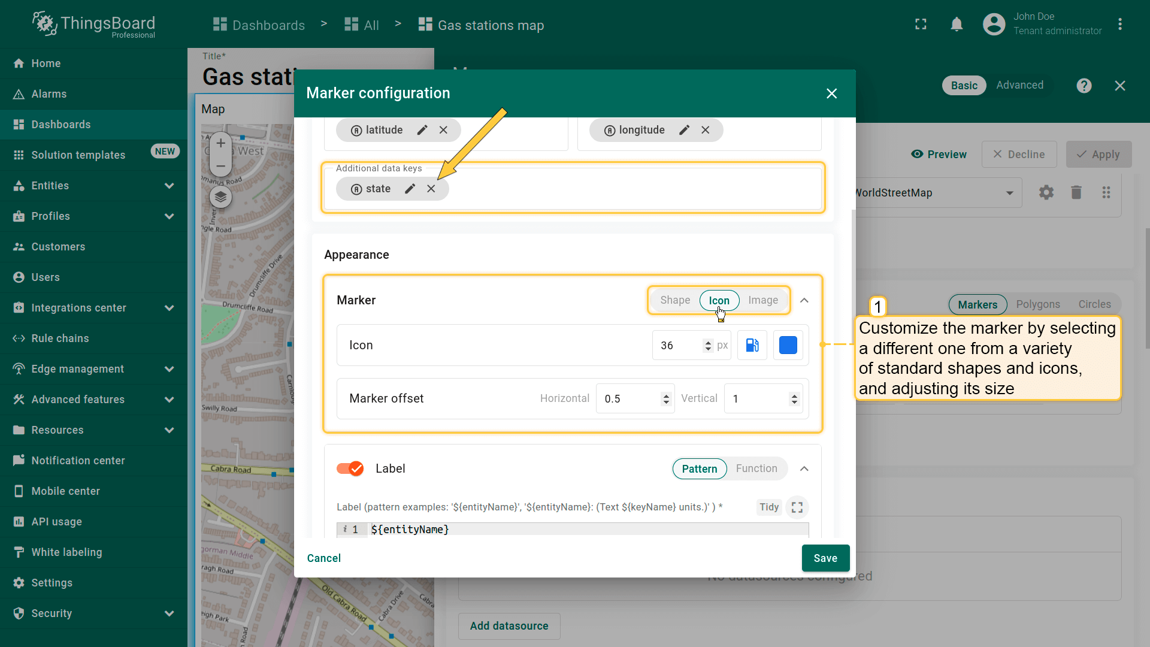Expand Entities in the sidebar
Image resolution: width=1150 pixels, height=647 pixels.
(169, 186)
